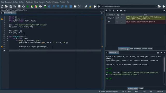Toggle fullscreen mode icon
166x93 pixels.
pos(79,6)
